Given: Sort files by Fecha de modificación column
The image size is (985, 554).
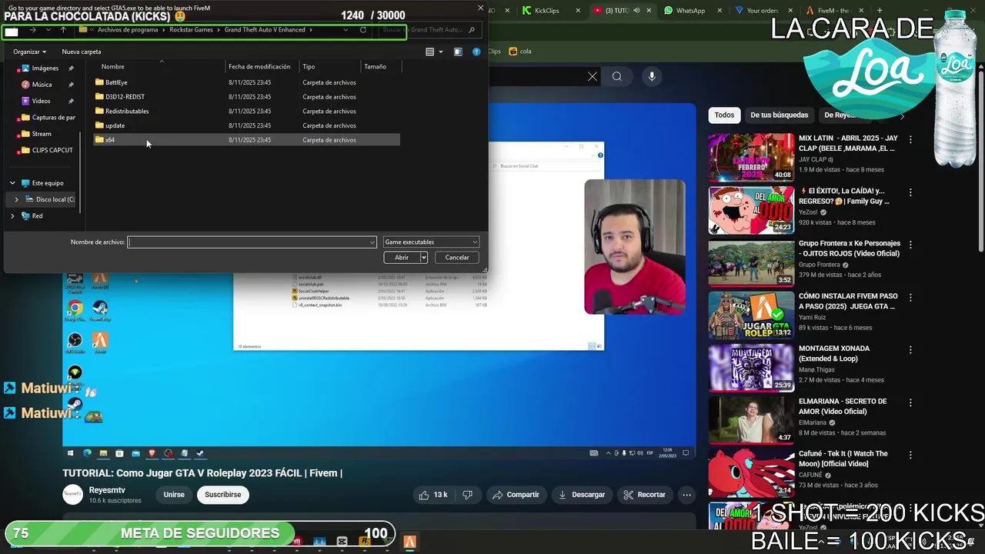Looking at the screenshot, I should 259,67.
